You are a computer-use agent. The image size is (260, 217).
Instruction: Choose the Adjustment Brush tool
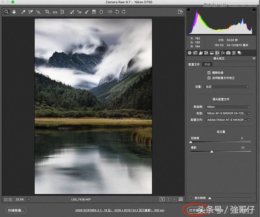point(87,12)
